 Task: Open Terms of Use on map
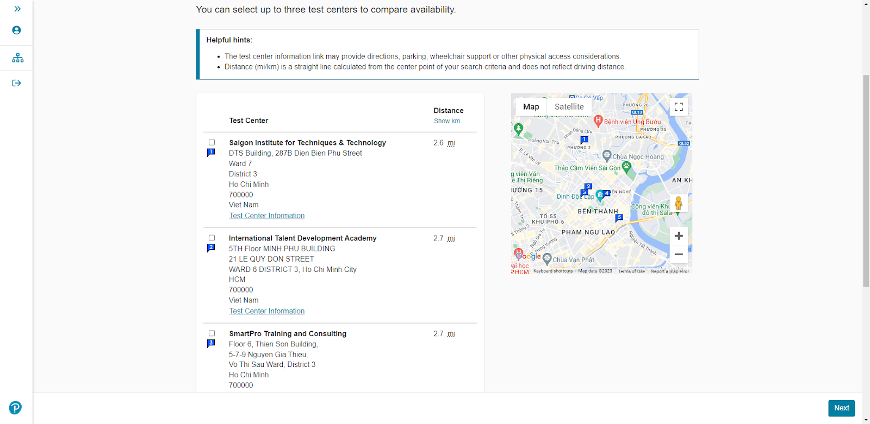click(631, 271)
